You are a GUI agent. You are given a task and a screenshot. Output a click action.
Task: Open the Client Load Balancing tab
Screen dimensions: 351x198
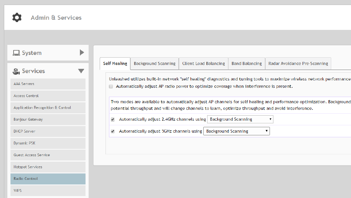pos(203,63)
